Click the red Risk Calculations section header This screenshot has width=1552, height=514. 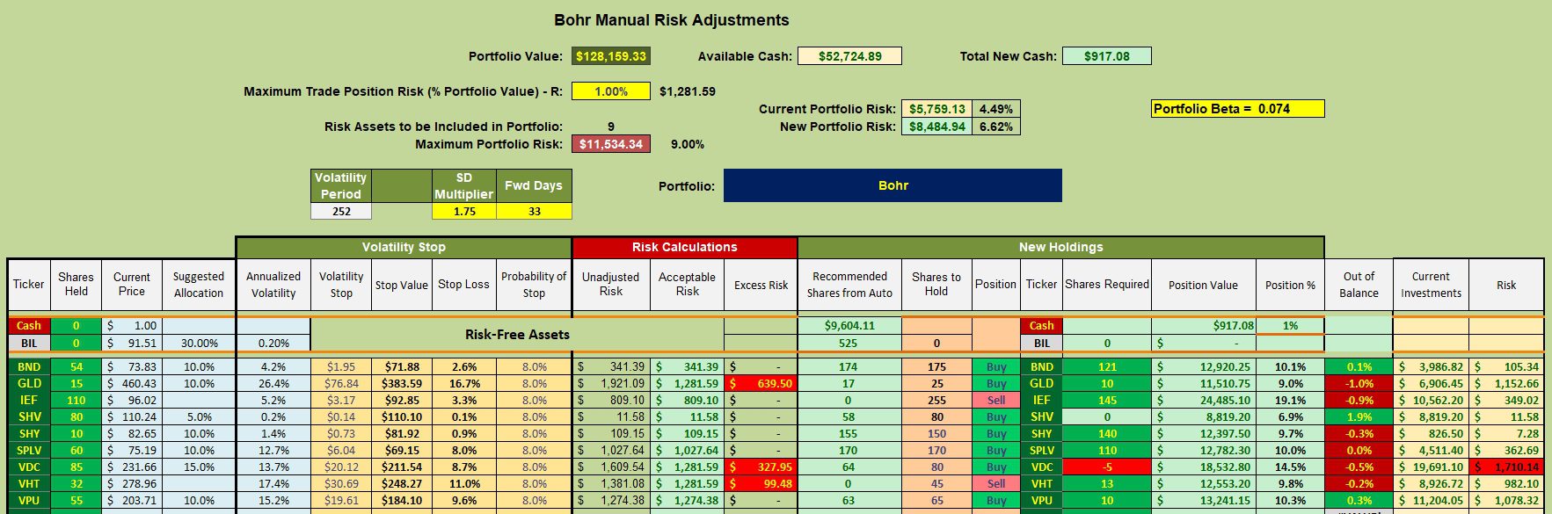(684, 247)
